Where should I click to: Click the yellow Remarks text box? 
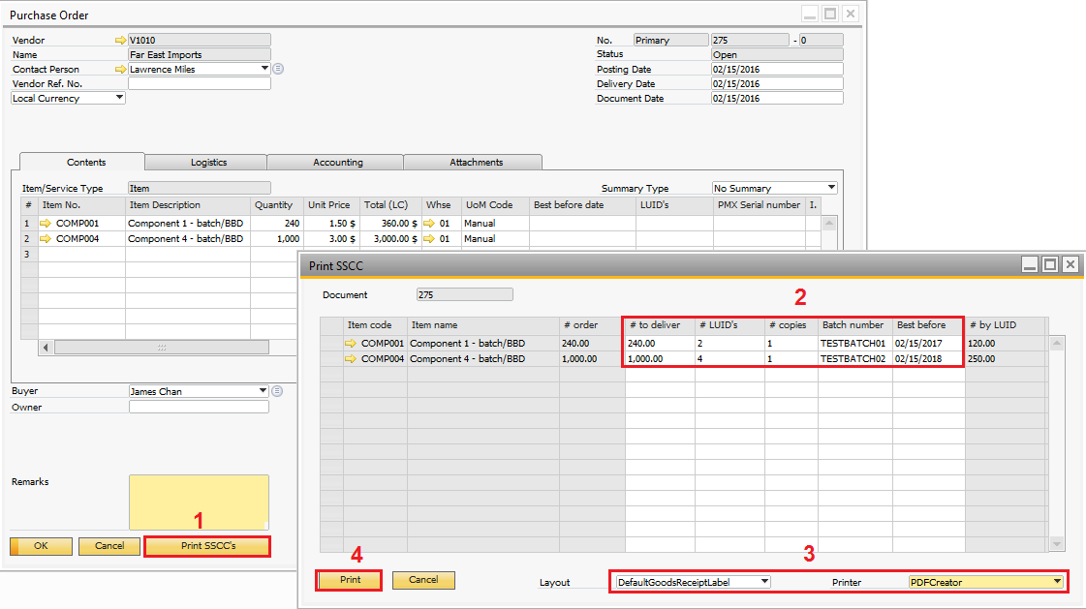pos(199,502)
